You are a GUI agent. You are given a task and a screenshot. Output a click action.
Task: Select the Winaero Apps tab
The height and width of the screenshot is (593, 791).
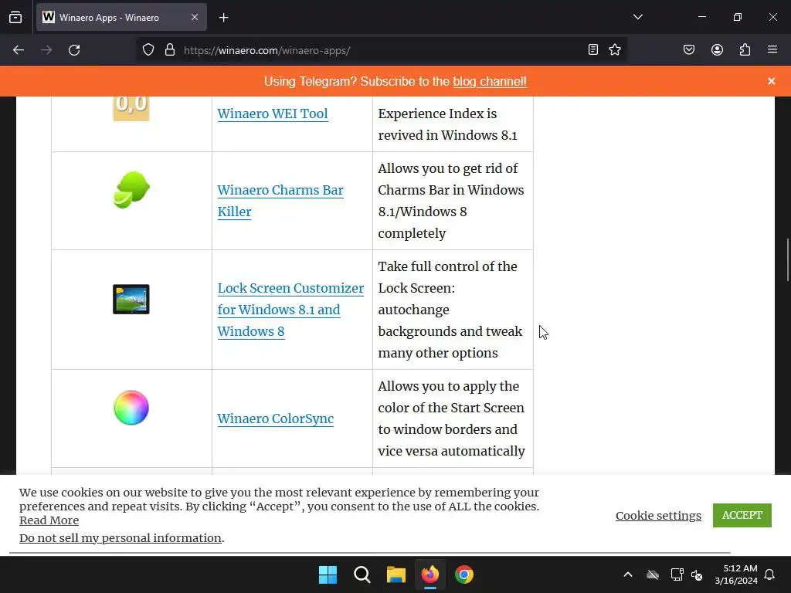121,17
